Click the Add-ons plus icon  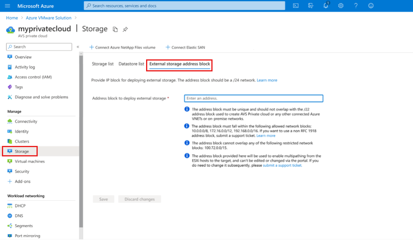pyautogui.click(x=10, y=181)
